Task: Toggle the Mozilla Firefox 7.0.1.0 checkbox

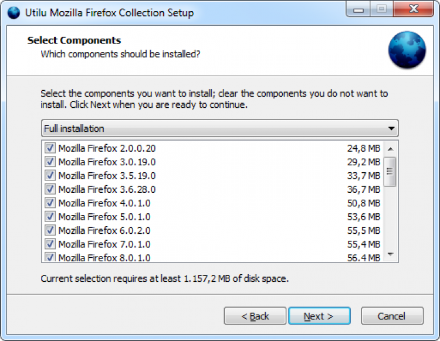Action: (x=50, y=244)
